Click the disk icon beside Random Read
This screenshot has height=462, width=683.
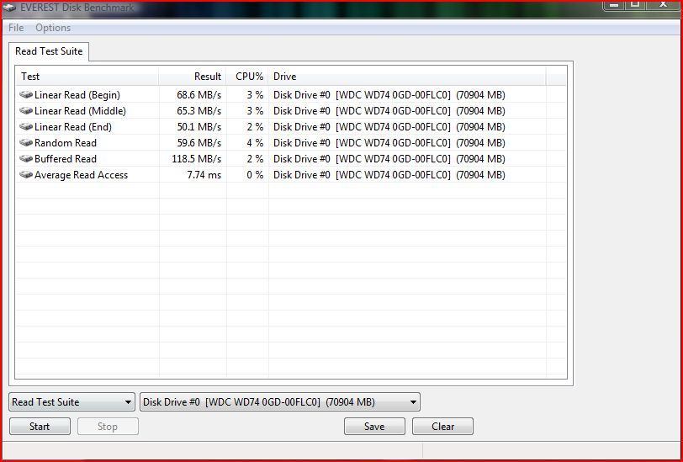pos(26,142)
